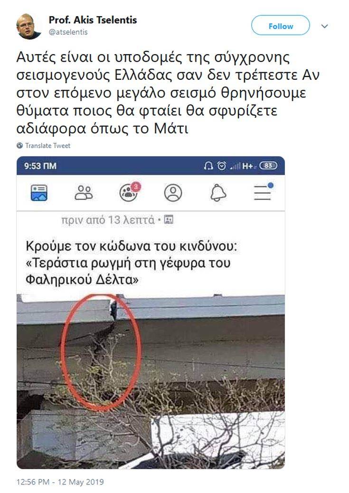
Task: Click the post audience icon beside 13 λεπτά
Action: (x=169, y=219)
